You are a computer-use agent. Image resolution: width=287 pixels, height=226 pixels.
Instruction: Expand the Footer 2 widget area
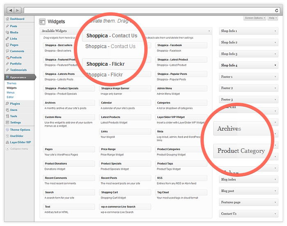click(248, 88)
